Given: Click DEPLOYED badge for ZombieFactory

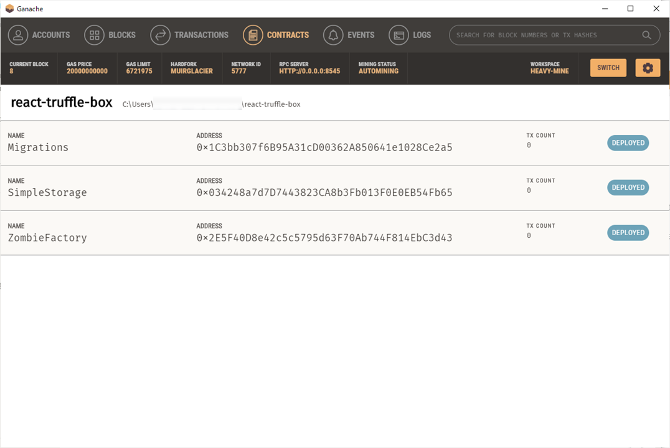Looking at the screenshot, I should tap(628, 233).
